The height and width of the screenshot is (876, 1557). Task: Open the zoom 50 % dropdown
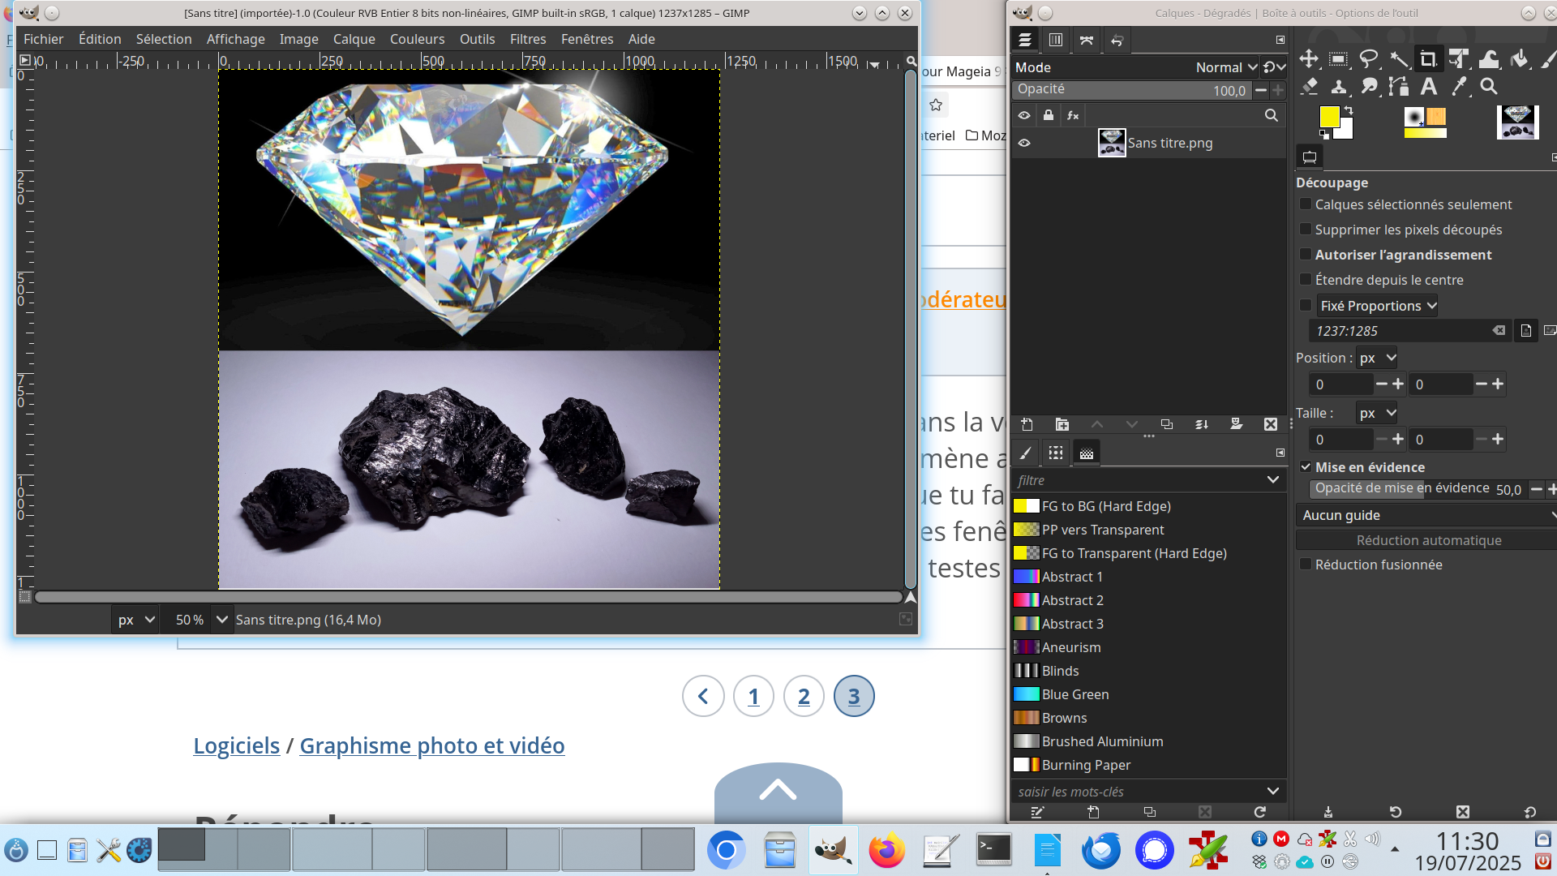221,620
